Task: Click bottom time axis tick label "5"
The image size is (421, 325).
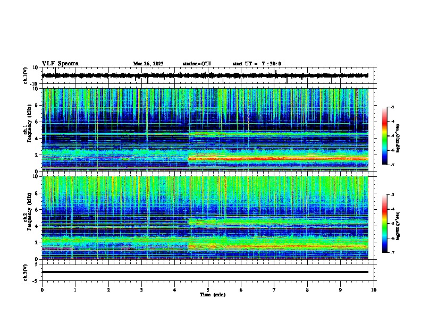Action: (208, 290)
